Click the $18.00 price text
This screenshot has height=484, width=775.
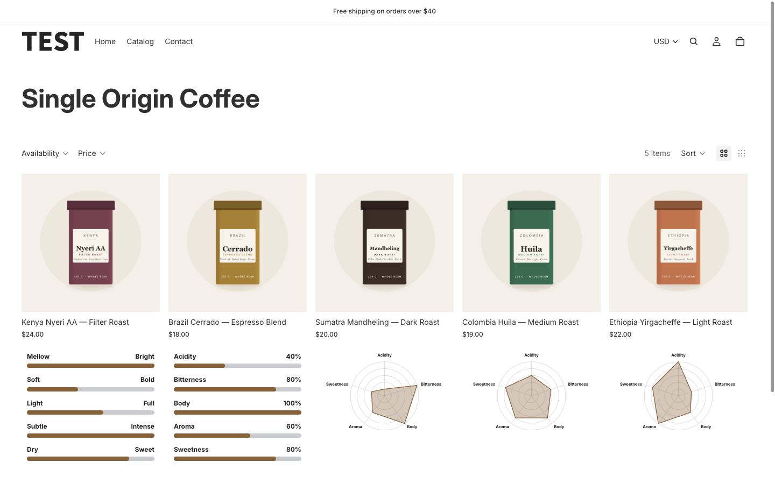point(179,334)
